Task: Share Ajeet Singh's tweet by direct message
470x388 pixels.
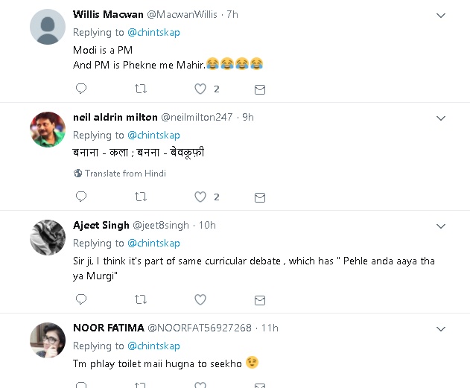Action: pyautogui.click(x=260, y=299)
